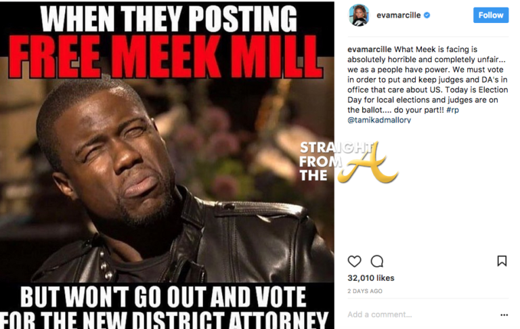
Task: Click the Straight From The A watermark logo
Action: (x=347, y=162)
